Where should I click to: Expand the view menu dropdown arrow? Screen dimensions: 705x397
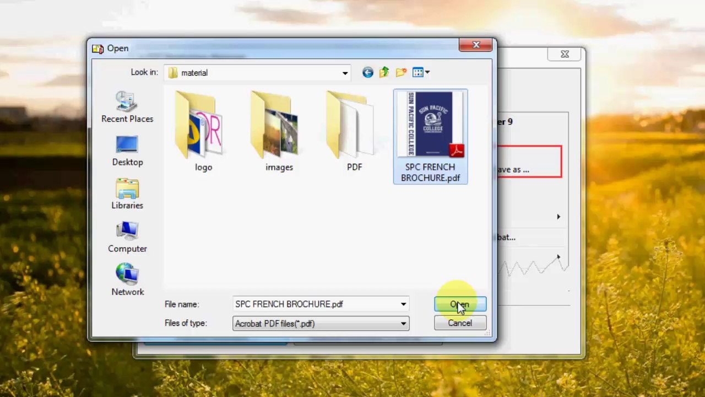427,72
